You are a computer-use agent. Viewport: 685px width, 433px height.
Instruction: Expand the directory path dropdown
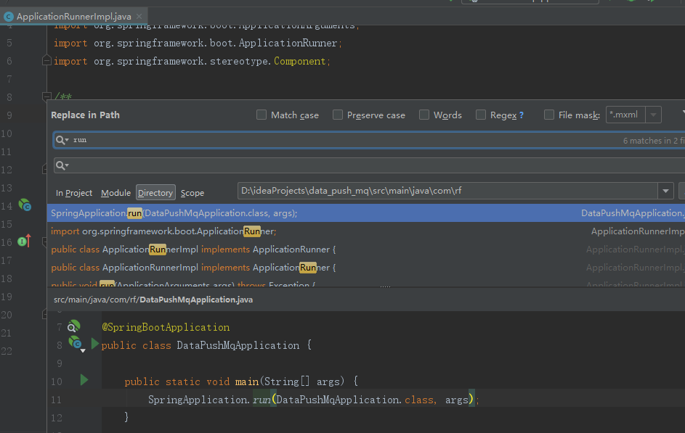(665, 191)
